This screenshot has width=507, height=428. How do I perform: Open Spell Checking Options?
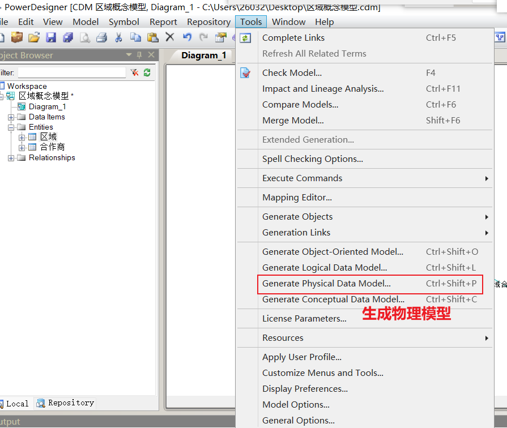point(365,159)
